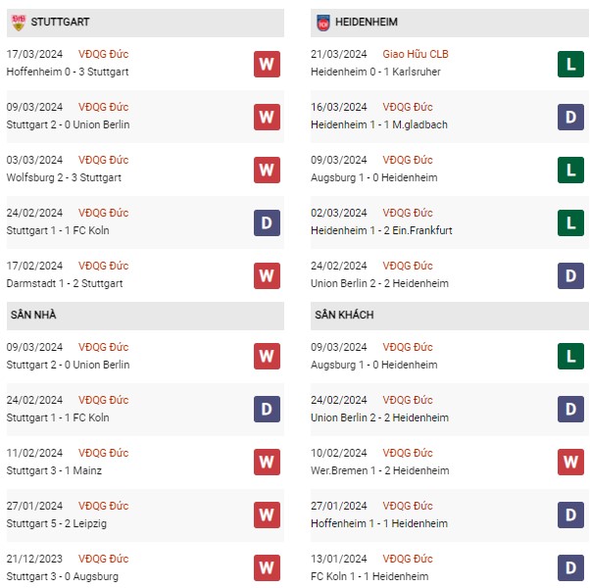Click the Heidenheim club crest icon

click(321, 22)
